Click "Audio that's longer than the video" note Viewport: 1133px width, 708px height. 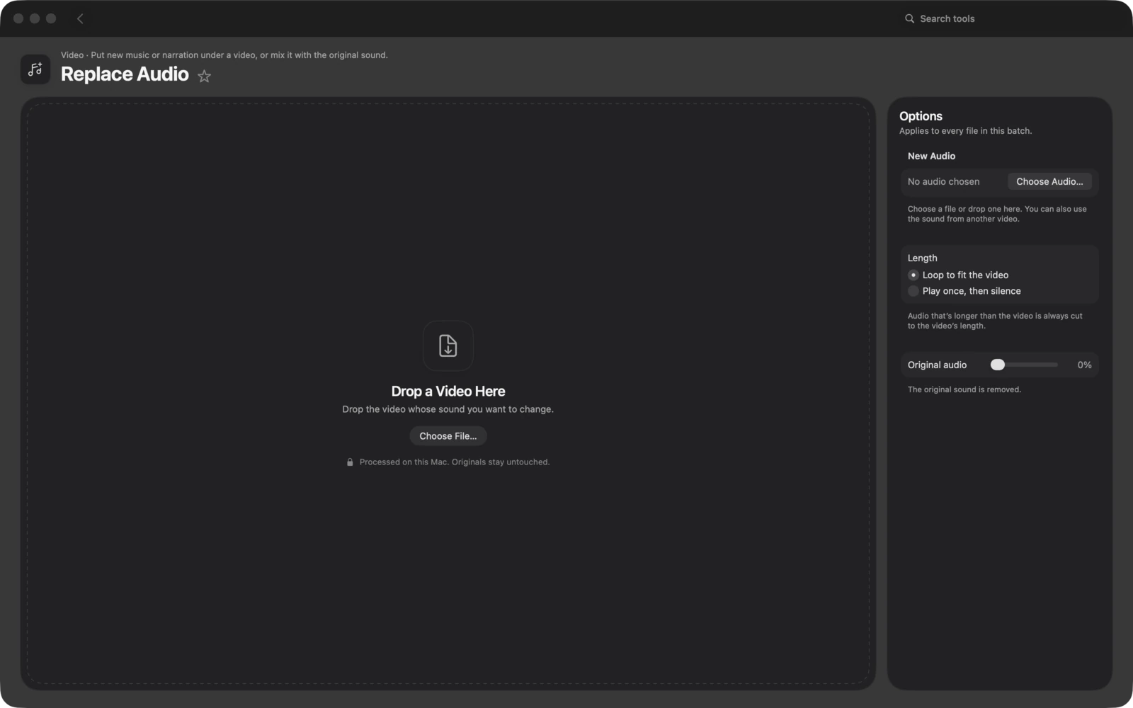(995, 321)
